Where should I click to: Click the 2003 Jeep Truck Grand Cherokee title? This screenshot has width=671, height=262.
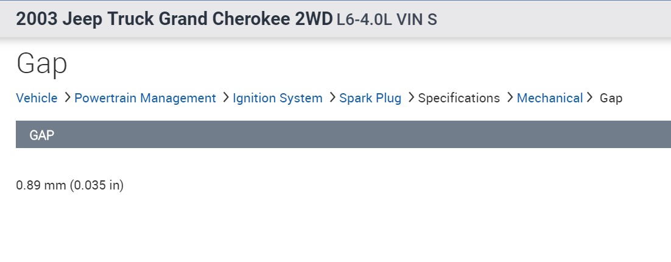click(x=175, y=19)
